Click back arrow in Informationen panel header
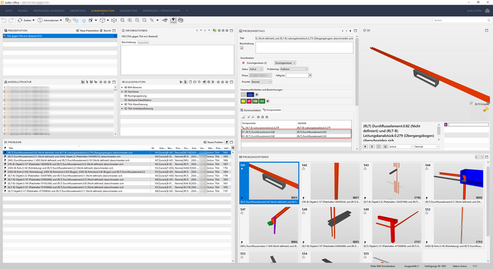This screenshot has width=493, height=269. click(x=197, y=30)
